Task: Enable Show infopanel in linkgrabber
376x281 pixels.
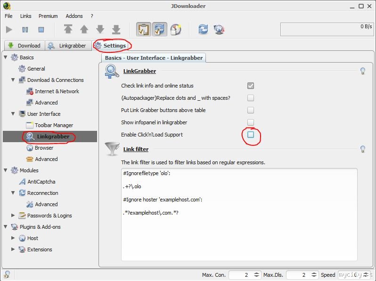Action: tap(251, 122)
